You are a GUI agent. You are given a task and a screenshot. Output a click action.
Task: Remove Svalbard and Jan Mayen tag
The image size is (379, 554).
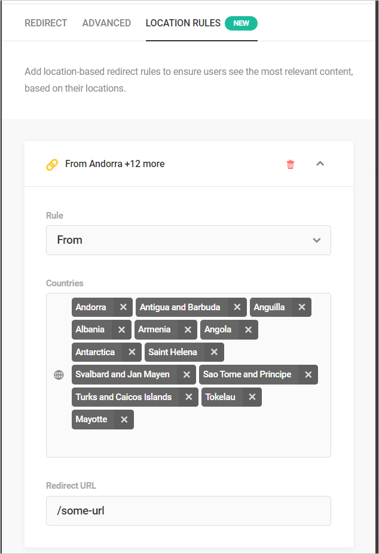click(x=187, y=375)
